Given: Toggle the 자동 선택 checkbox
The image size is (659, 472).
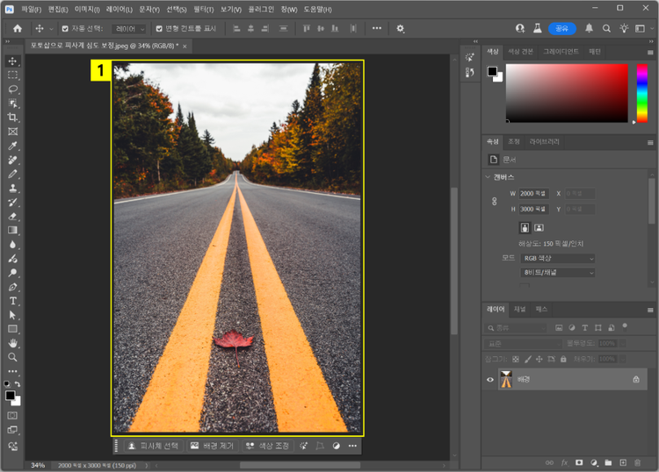Looking at the screenshot, I should [65, 28].
